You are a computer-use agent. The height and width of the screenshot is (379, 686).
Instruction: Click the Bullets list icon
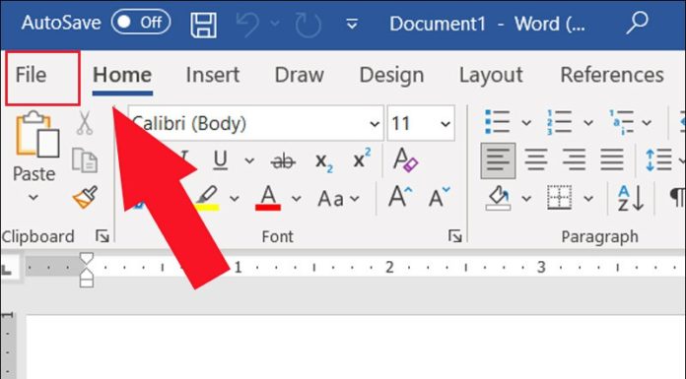point(498,122)
